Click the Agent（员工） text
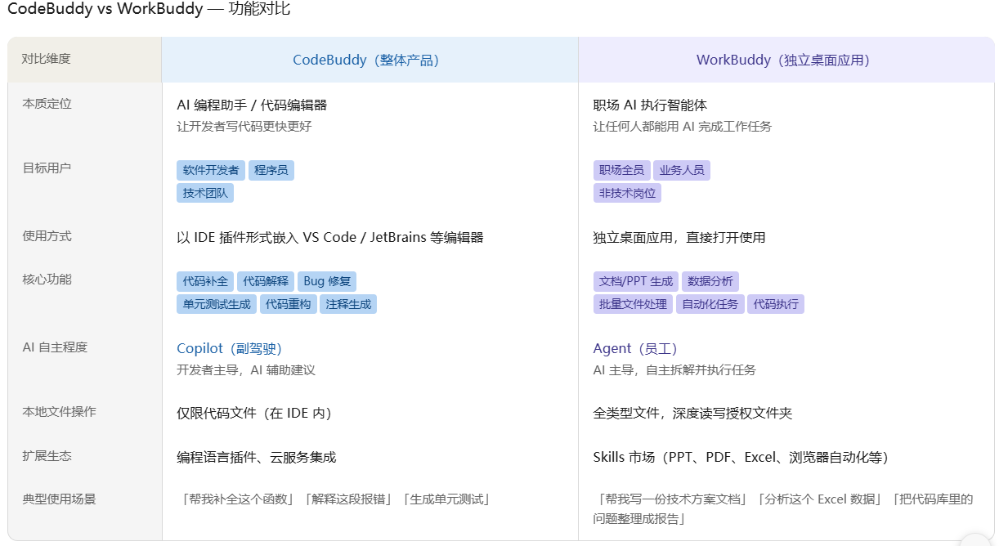The image size is (999, 546). coord(635,348)
